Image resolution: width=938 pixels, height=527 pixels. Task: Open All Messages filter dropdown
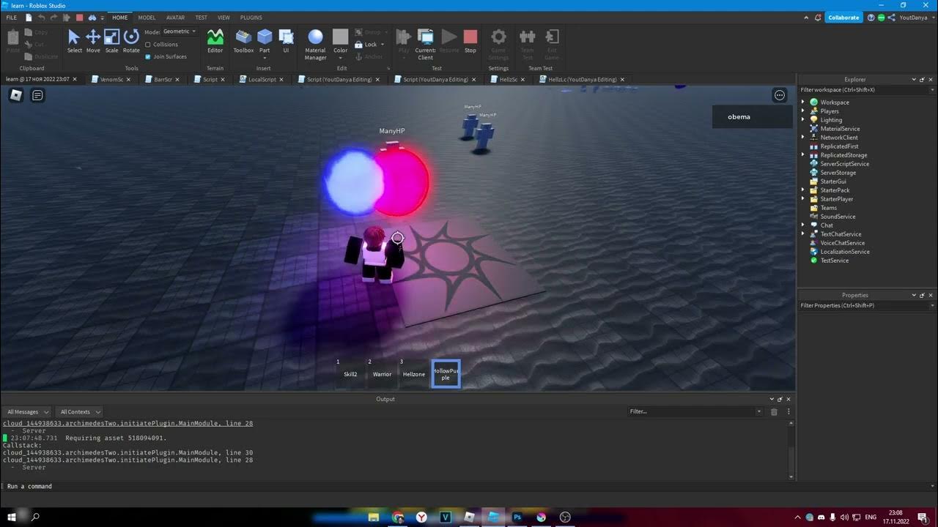coord(27,412)
